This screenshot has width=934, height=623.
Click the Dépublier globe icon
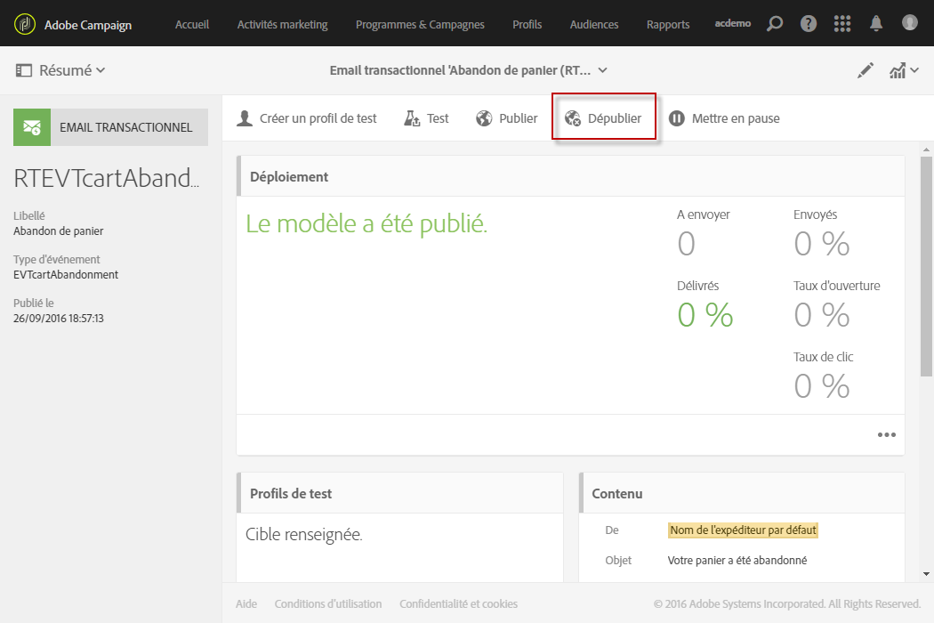coord(573,118)
